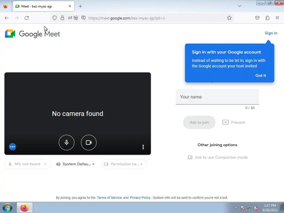The height and width of the screenshot is (213, 284).
Task: Close the Meet - bez-myaz-ajp tab
Action: coord(70,6)
